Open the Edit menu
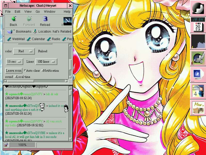The width and height of the screenshot is (206, 155). coord(17,12)
